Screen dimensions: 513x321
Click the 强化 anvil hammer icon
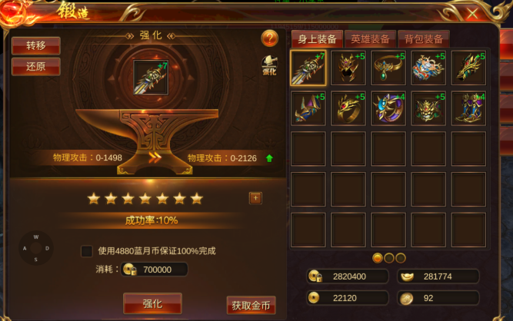pyautogui.click(x=269, y=65)
